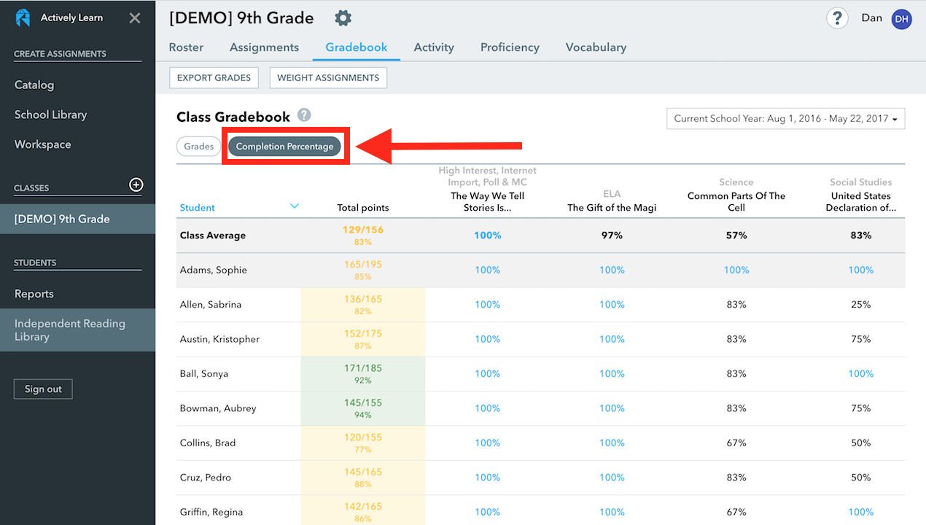Image resolution: width=926 pixels, height=525 pixels.
Task: Click Aubrey Bowman's 83% Science cell
Action: tap(736, 408)
